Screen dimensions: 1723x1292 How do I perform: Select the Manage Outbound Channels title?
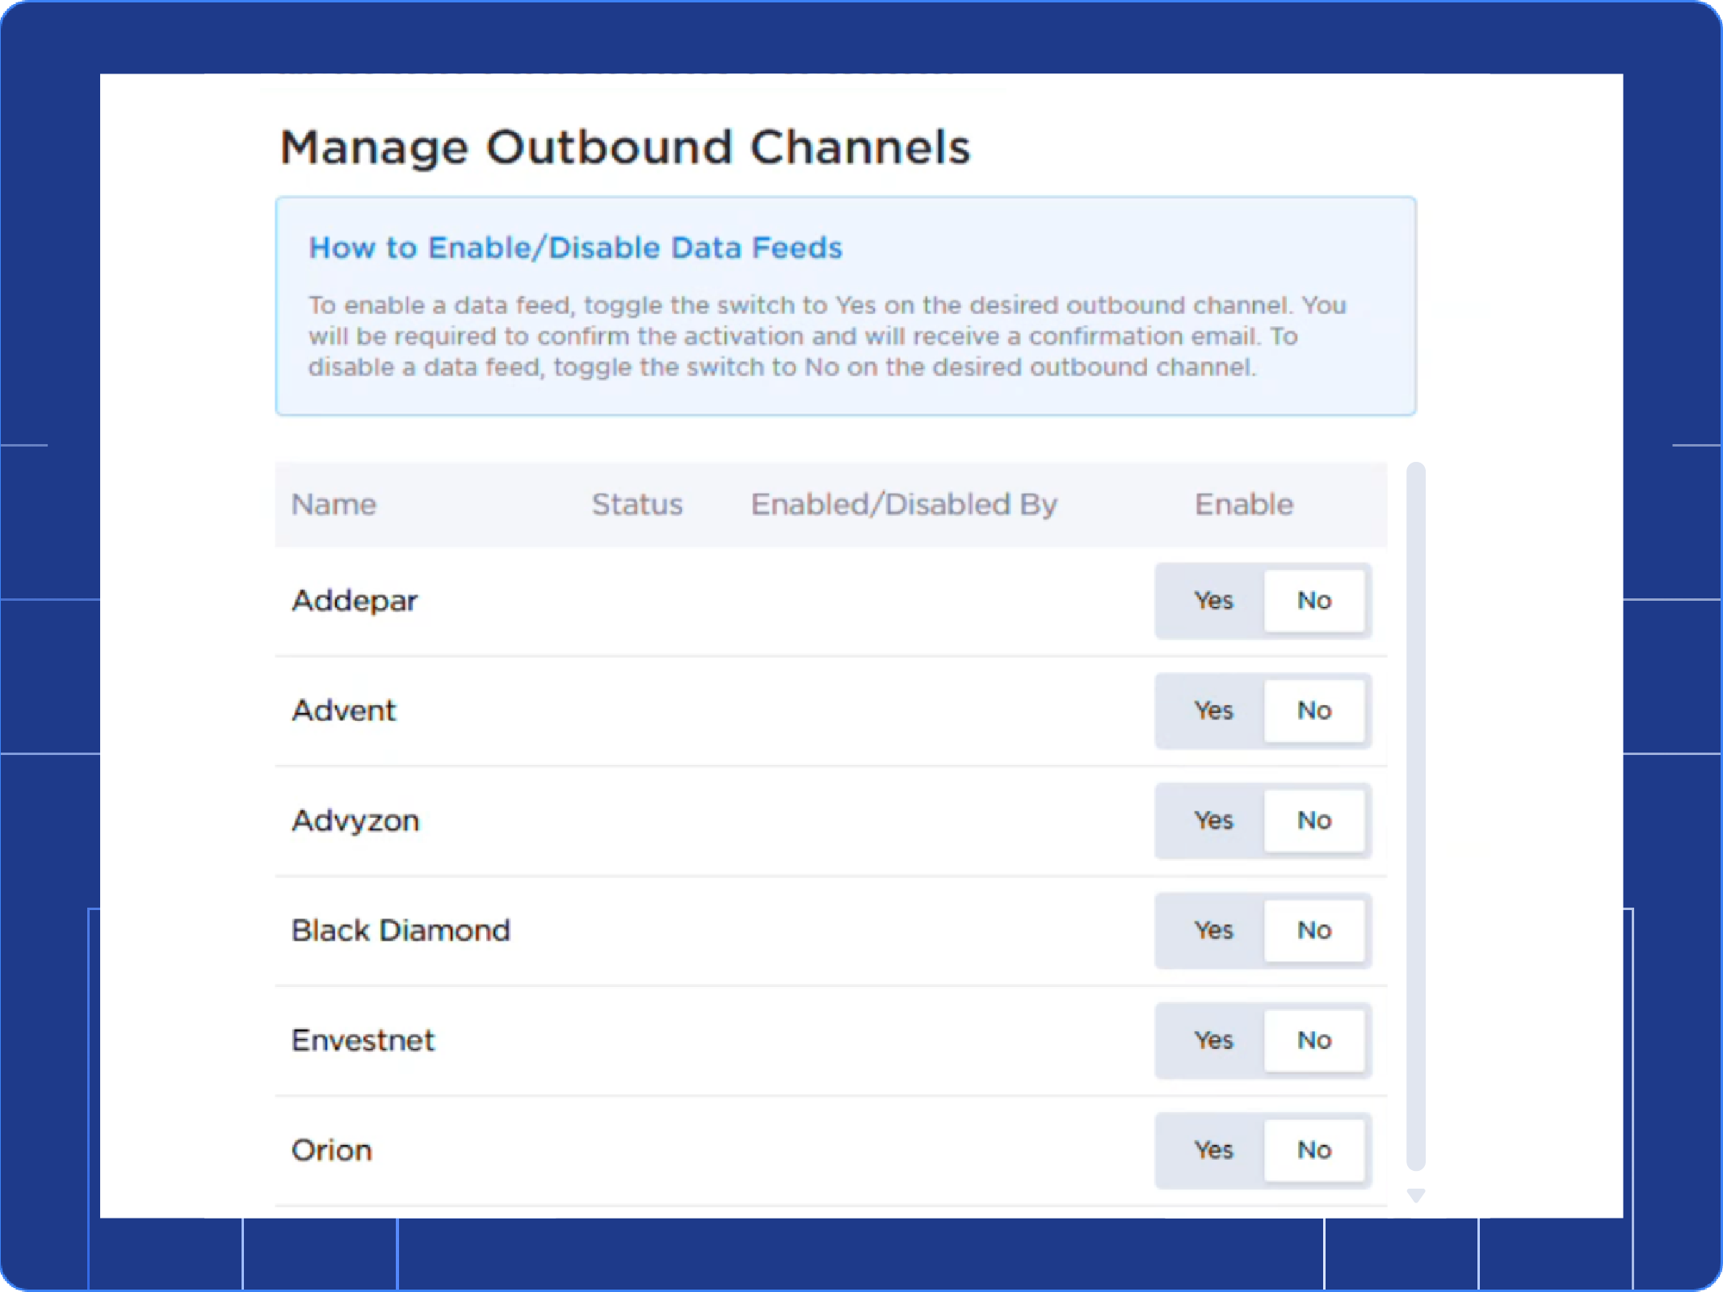pos(625,147)
